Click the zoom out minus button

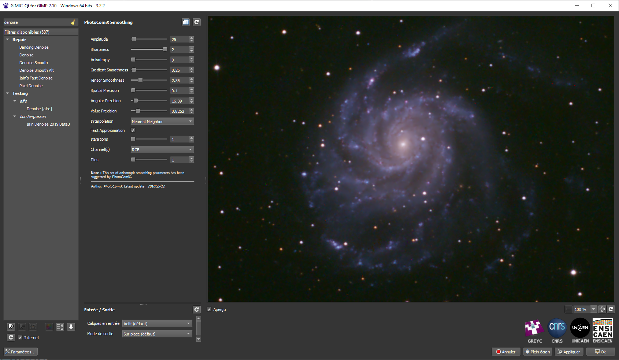pos(569,309)
